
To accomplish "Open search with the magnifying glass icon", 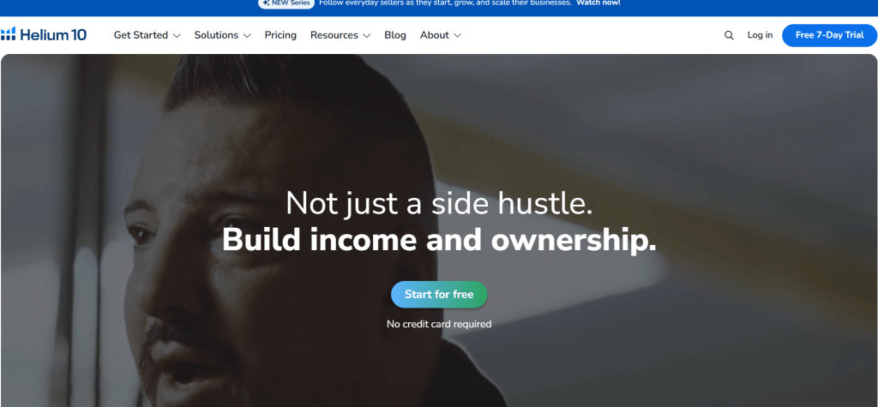I will 729,35.
